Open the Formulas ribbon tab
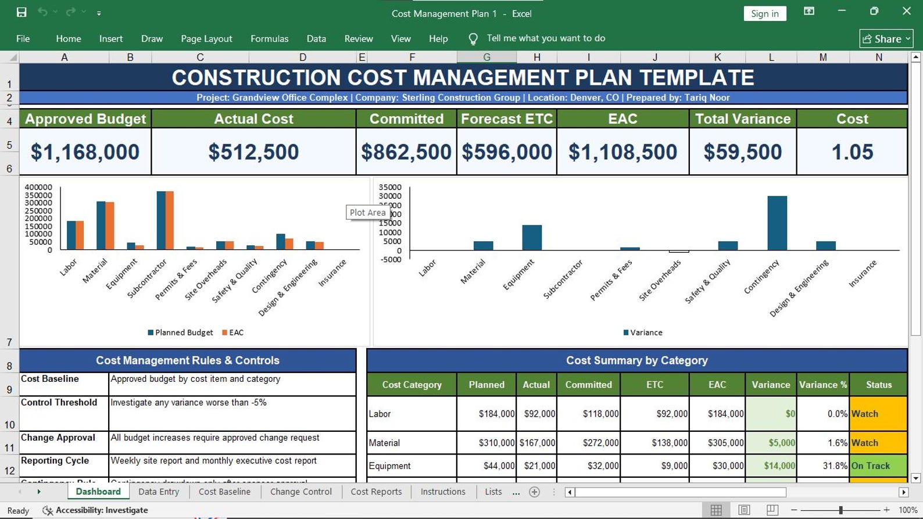This screenshot has width=923, height=519. tap(269, 38)
